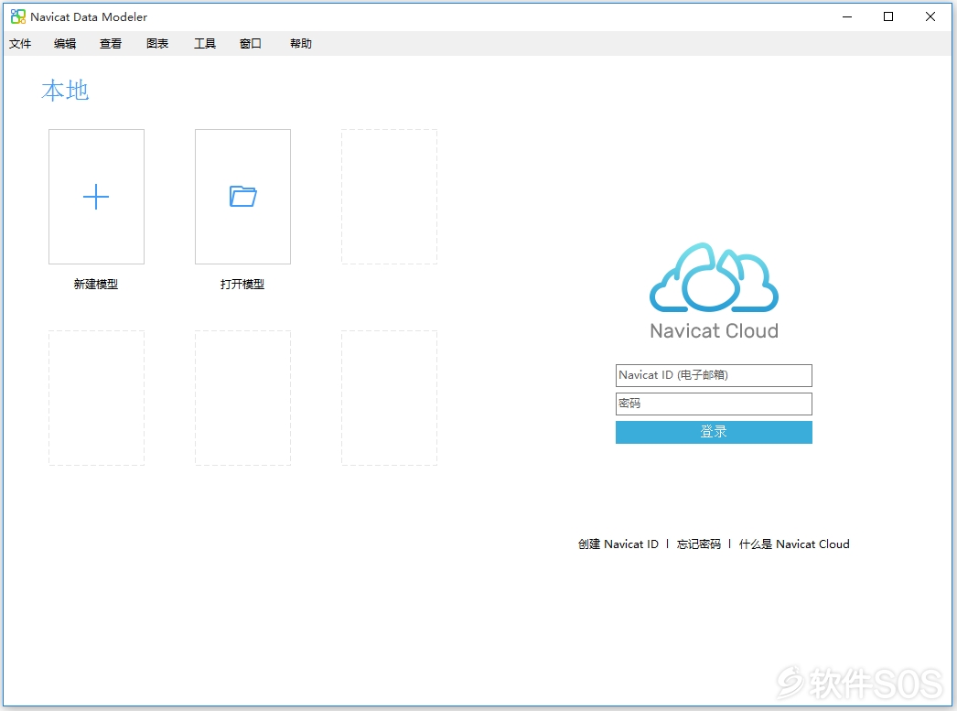Open the 工具 menu
This screenshot has width=957, height=711.
(x=204, y=43)
